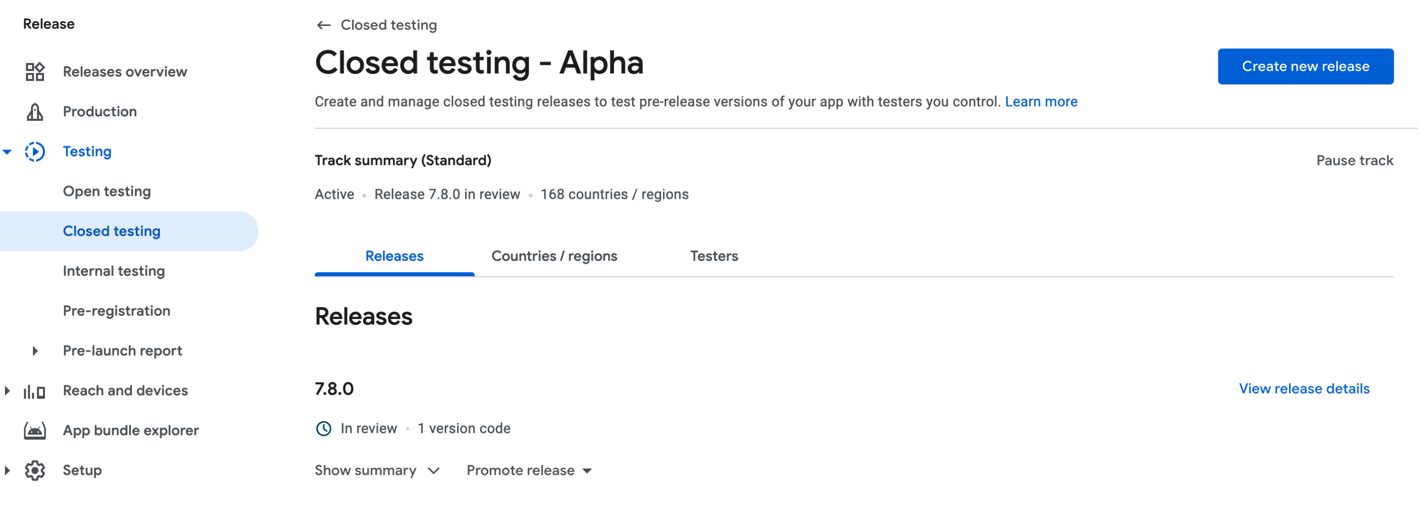Click the back arrow beside Closed testing

[324, 25]
